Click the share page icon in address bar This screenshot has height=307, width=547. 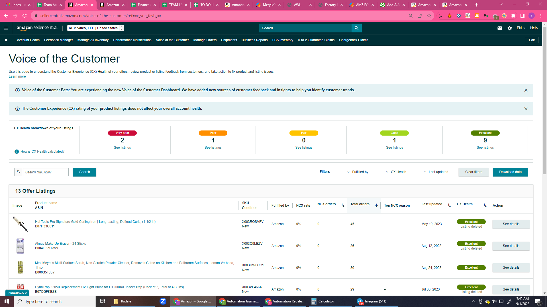click(x=420, y=16)
